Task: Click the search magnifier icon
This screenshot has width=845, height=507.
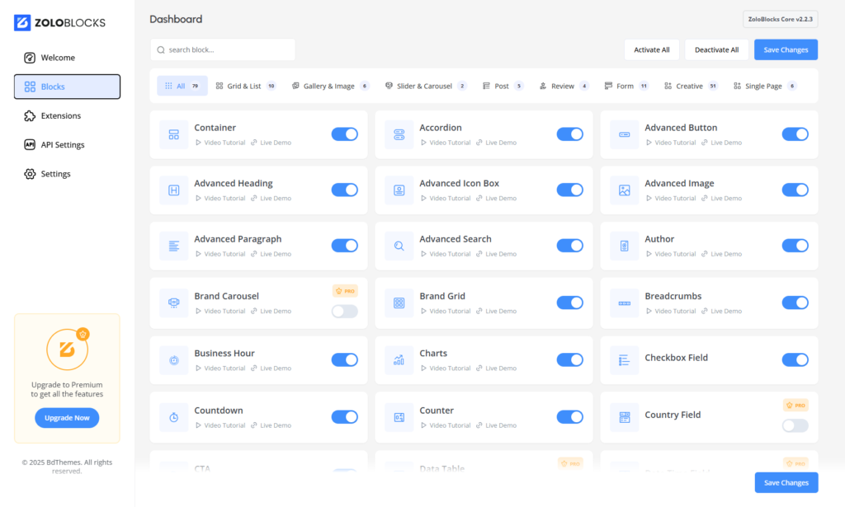Action: coord(161,49)
